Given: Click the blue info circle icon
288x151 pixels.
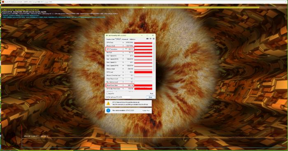Looking at the screenshot, I should point(108,110).
